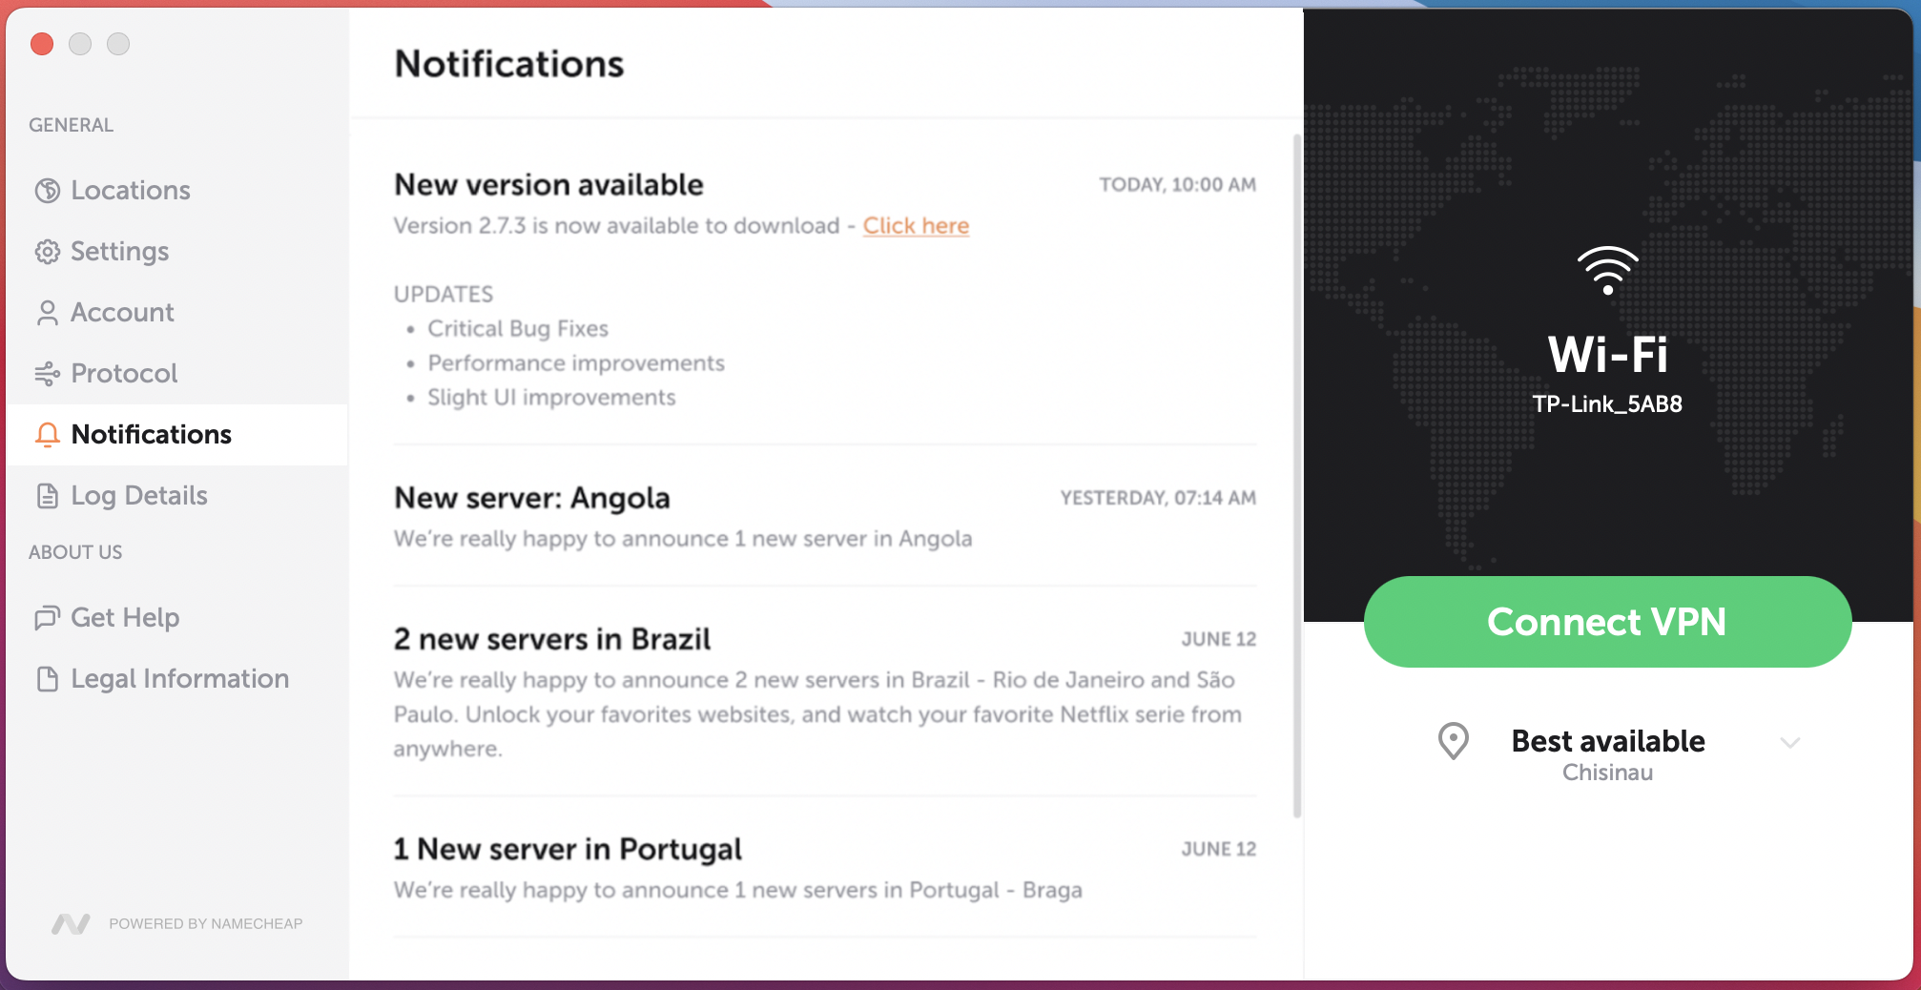1921x990 pixels.
Task: Expand the Best available location chevron
Action: (x=1789, y=743)
